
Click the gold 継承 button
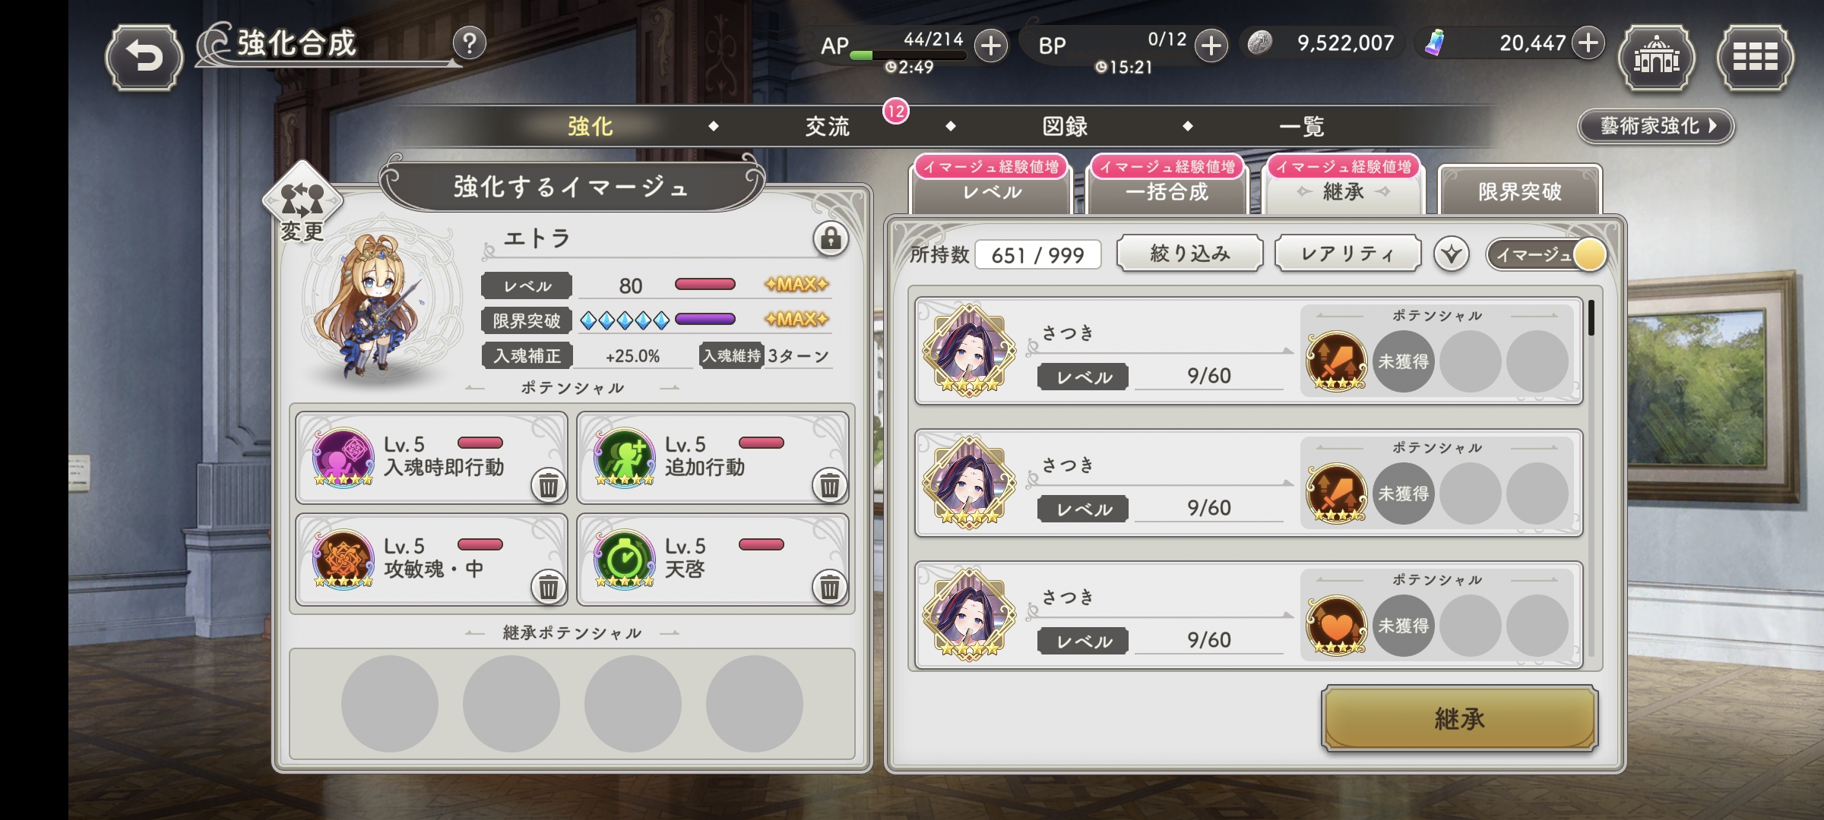(x=1459, y=718)
